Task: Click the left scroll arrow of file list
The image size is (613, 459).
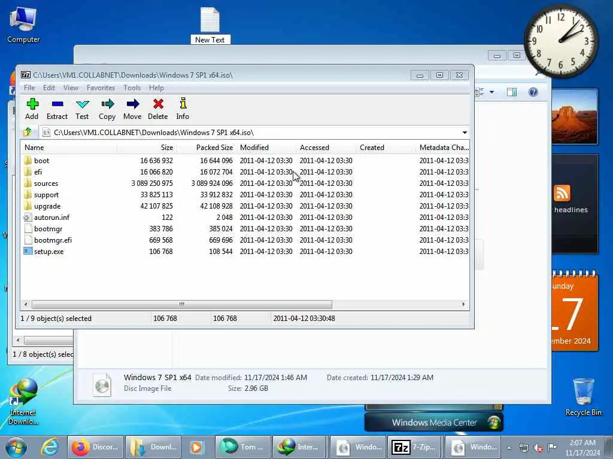Action: tap(26, 304)
